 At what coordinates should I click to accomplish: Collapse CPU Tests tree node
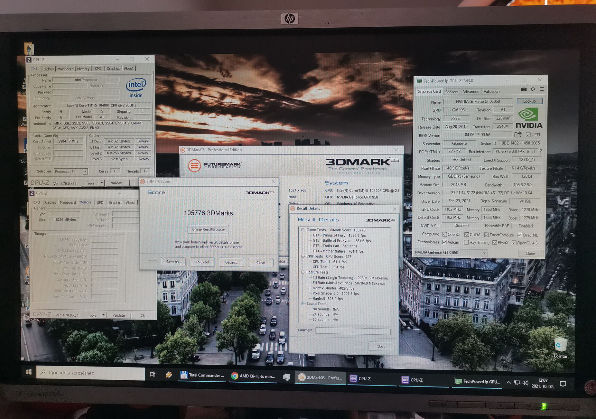[x=303, y=256]
